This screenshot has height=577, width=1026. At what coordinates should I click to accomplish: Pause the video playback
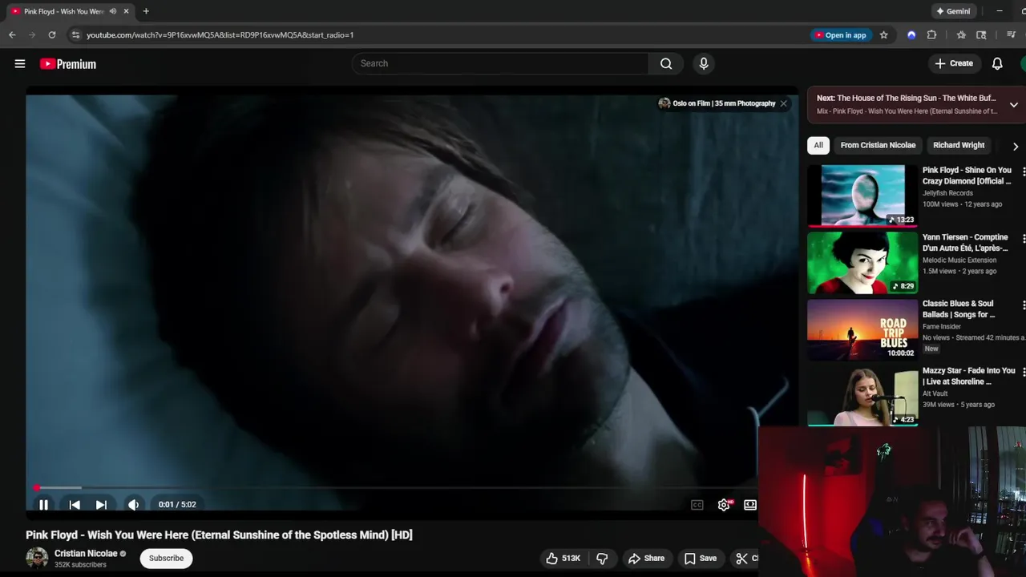pyautogui.click(x=44, y=505)
